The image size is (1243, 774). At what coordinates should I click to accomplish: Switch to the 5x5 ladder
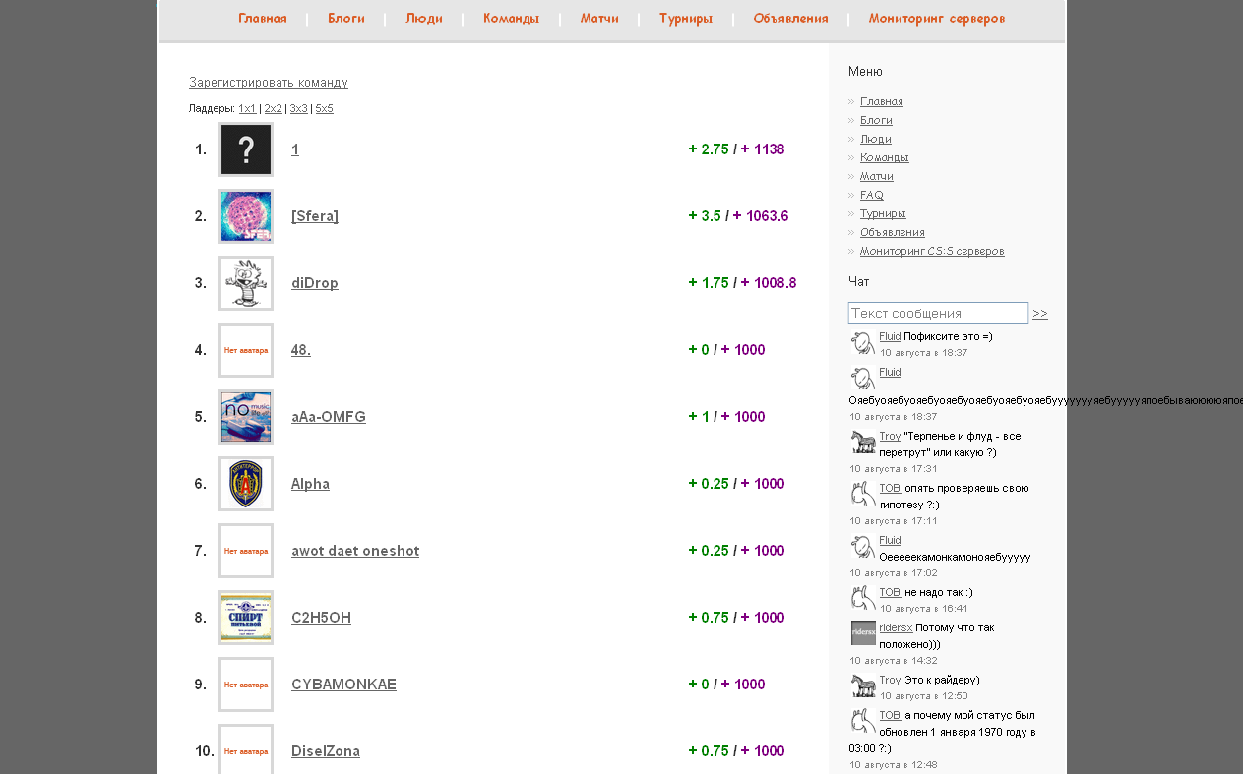(x=324, y=109)
